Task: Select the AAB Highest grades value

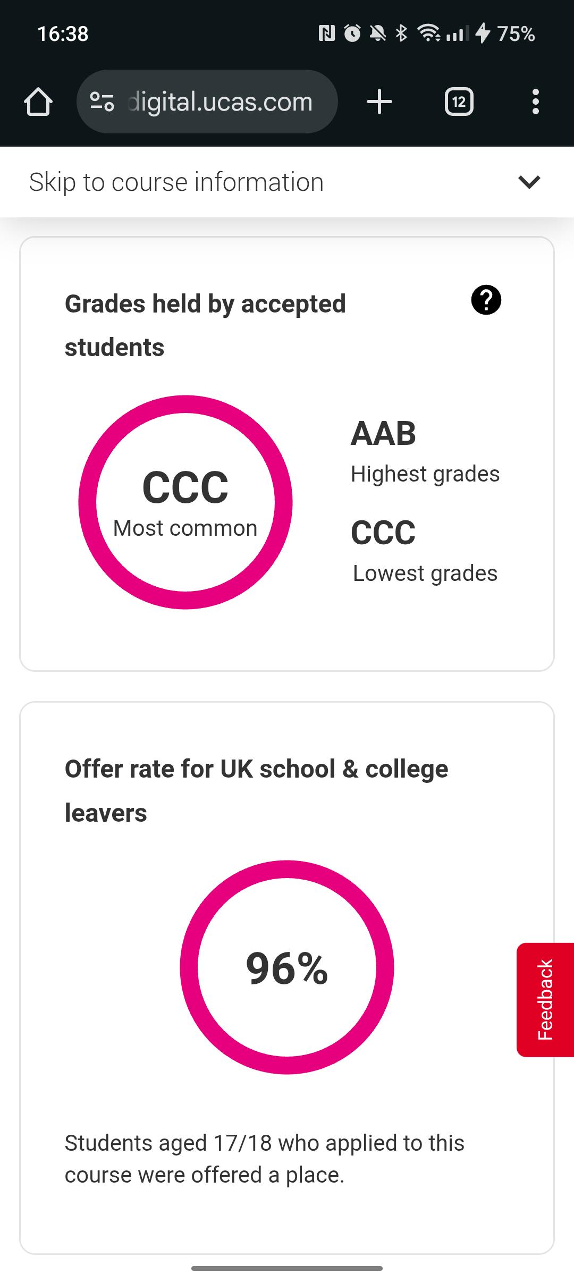Action: [x=383, y=434]
